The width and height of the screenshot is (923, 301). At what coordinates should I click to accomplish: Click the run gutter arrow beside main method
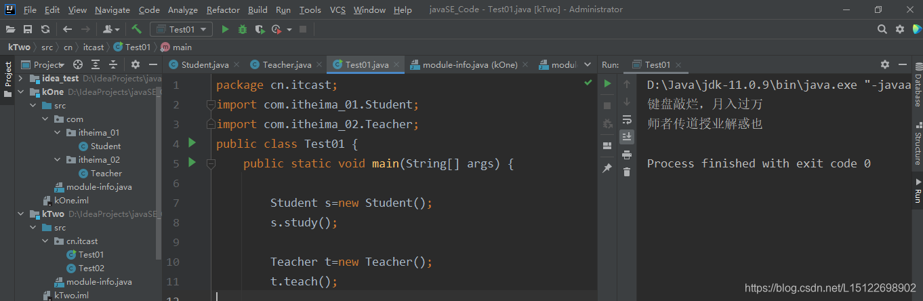tap(192, 163)
